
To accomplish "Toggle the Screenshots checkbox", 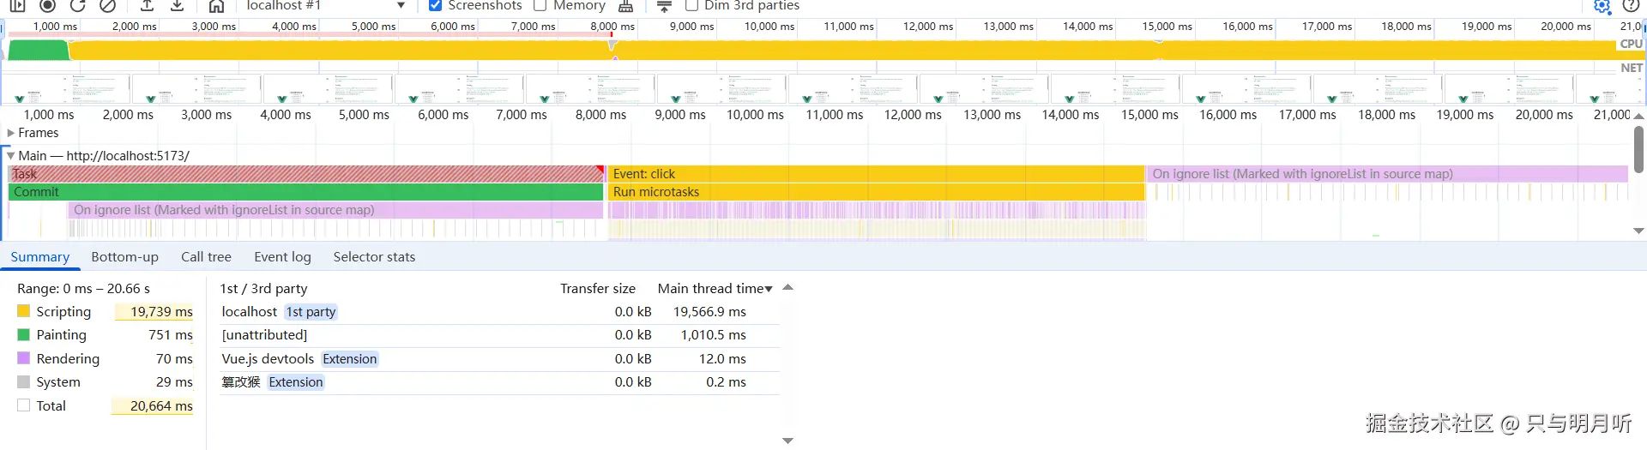I will (435, 5).
